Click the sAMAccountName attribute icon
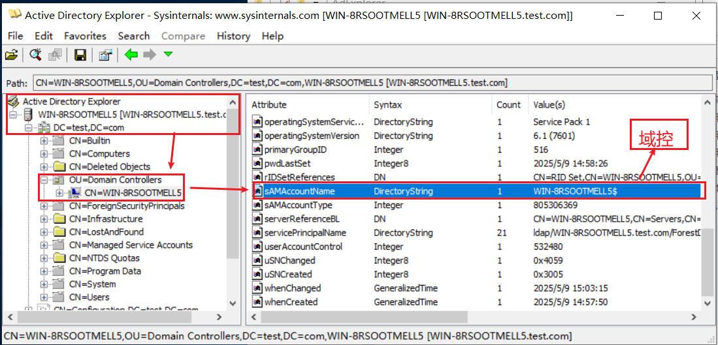 [258, 191]
